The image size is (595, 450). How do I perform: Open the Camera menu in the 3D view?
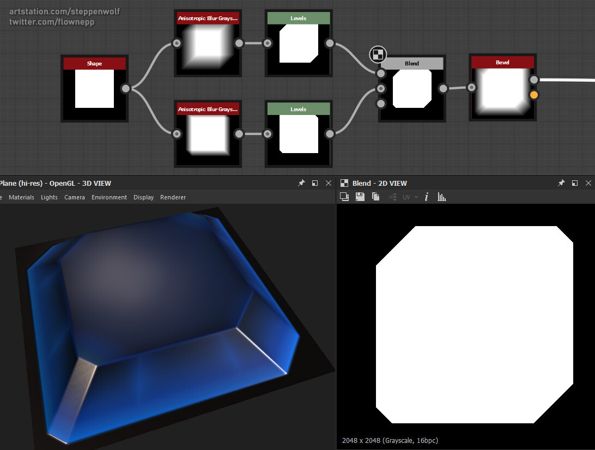(75, 197)
